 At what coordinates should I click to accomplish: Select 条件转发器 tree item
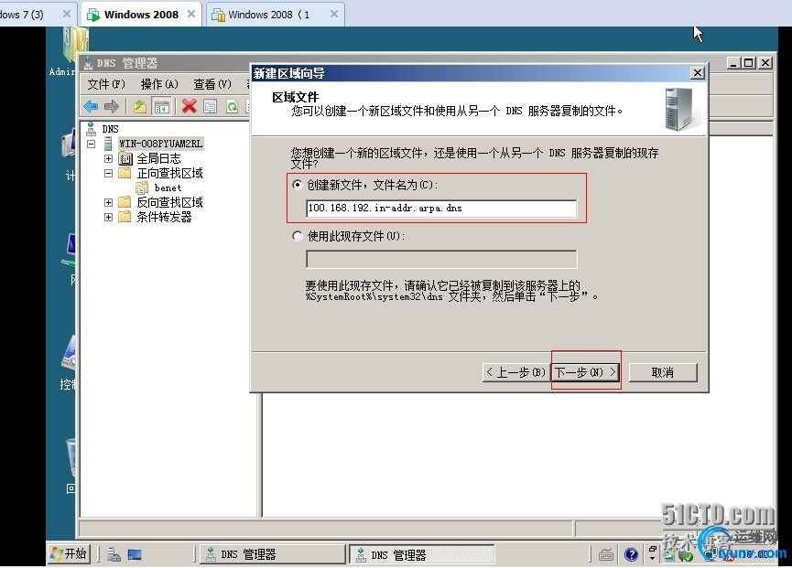click(164, 217)
